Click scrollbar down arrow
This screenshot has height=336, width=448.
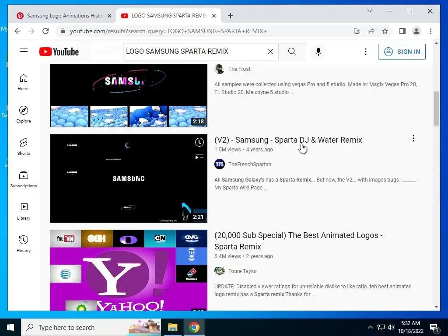(x=436, y=307)
